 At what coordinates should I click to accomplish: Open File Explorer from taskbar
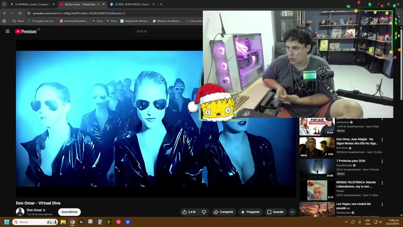[x=63, y=222]
